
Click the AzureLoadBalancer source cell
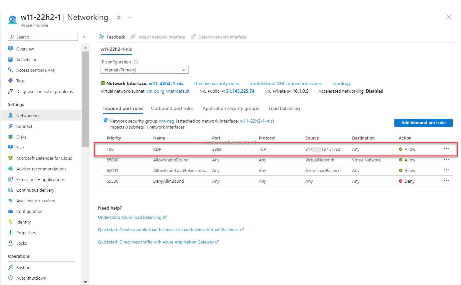[323, 170]
